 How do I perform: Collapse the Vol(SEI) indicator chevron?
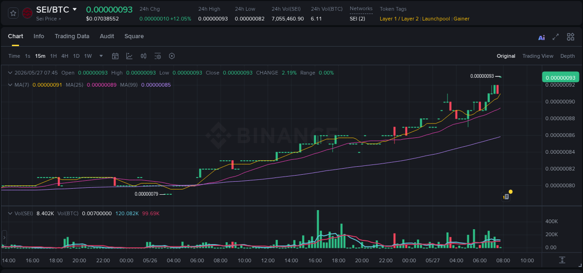(10, 213)
